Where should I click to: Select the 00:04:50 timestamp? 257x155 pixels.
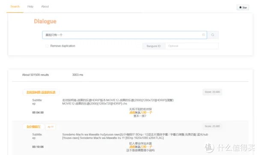[x=38, y=113]
